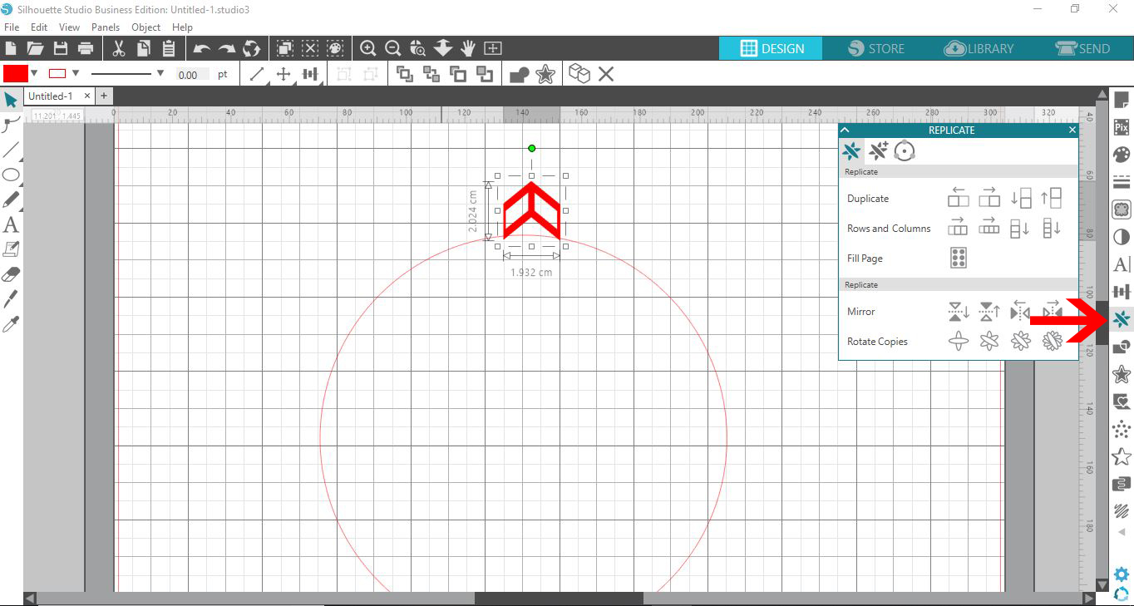Screen dimensions: 1134x606
Task: Click the horizontal scrollbar thumb
Action: [559, 598]
